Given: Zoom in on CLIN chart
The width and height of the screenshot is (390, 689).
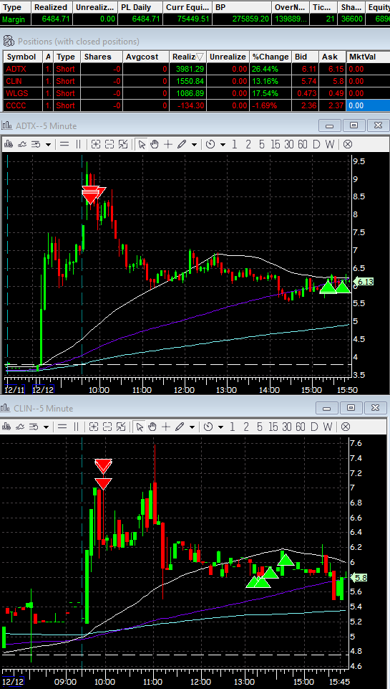Looking at the screenshot, I should coord(94,426).
